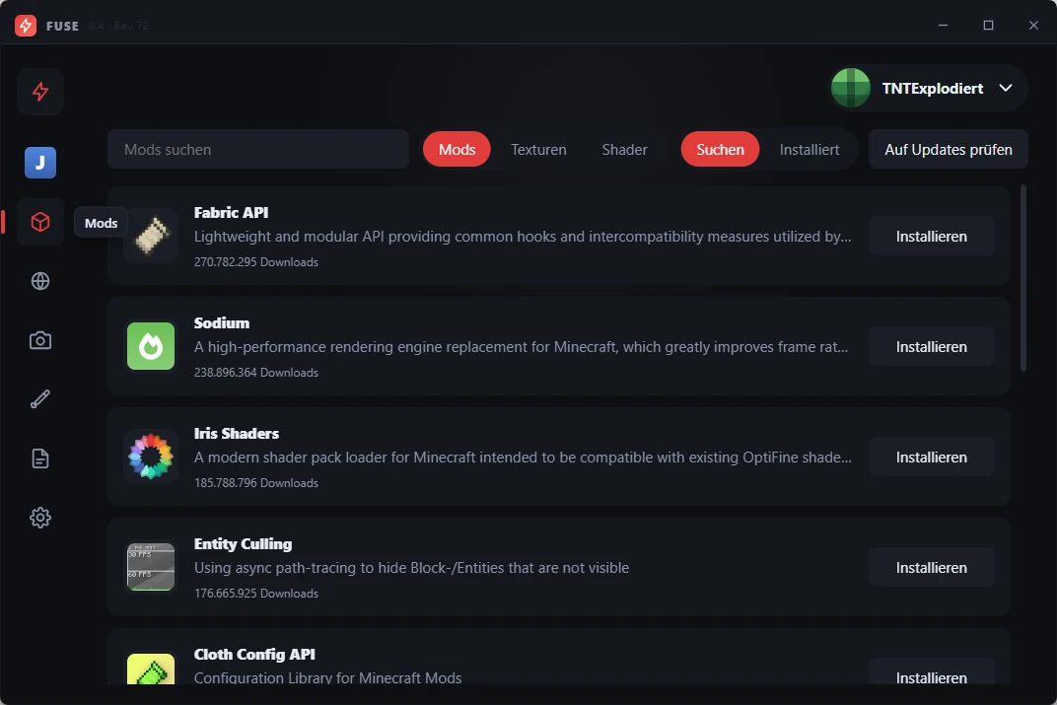Screen dimensions: 1057x705
Task: Install the Sodium mod
Action: click(x=932, y=346)
